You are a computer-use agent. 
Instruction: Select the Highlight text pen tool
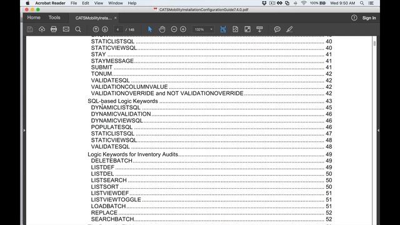(x=289, y=29)
